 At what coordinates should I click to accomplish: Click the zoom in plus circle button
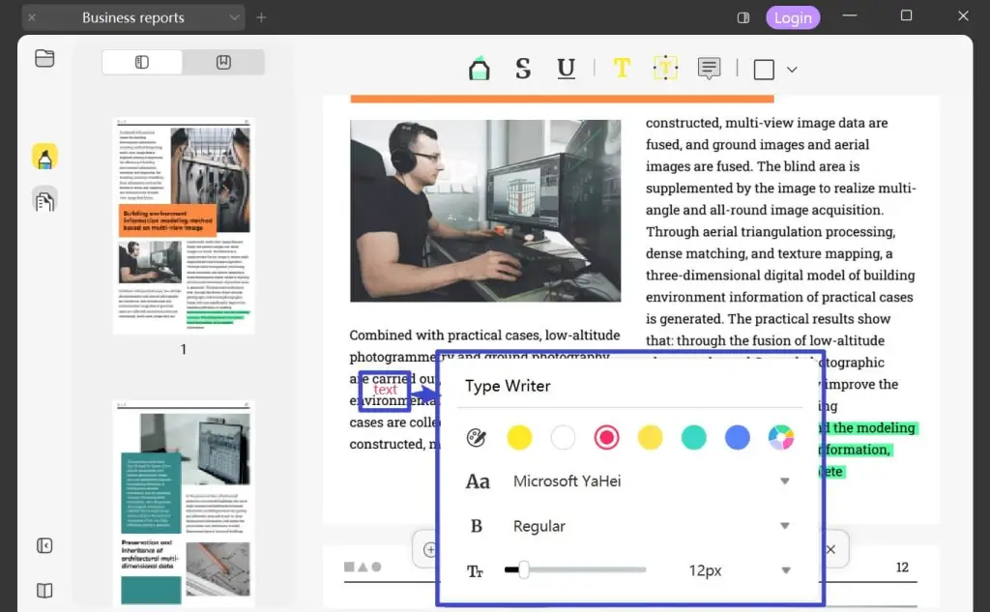point(430,549)
